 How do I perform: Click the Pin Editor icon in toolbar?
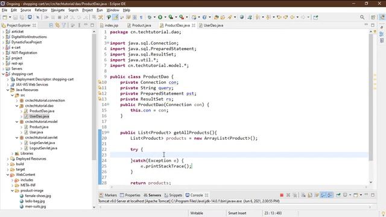pos(315,17)
